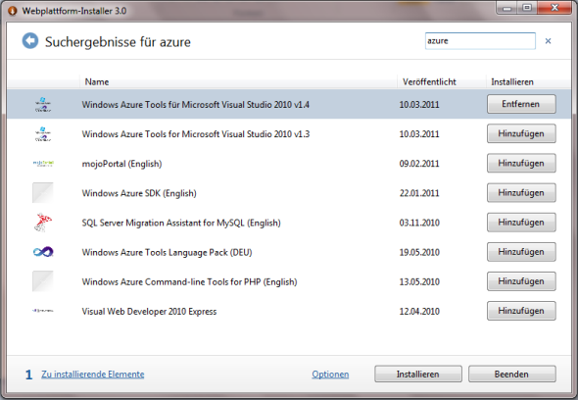Click the date 09.02.2011
The height and width of the screenshot is (400, 578).
[419, 164]
